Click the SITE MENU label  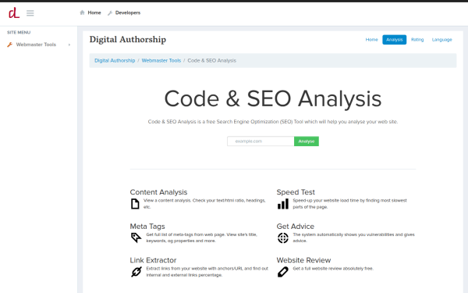19,32
